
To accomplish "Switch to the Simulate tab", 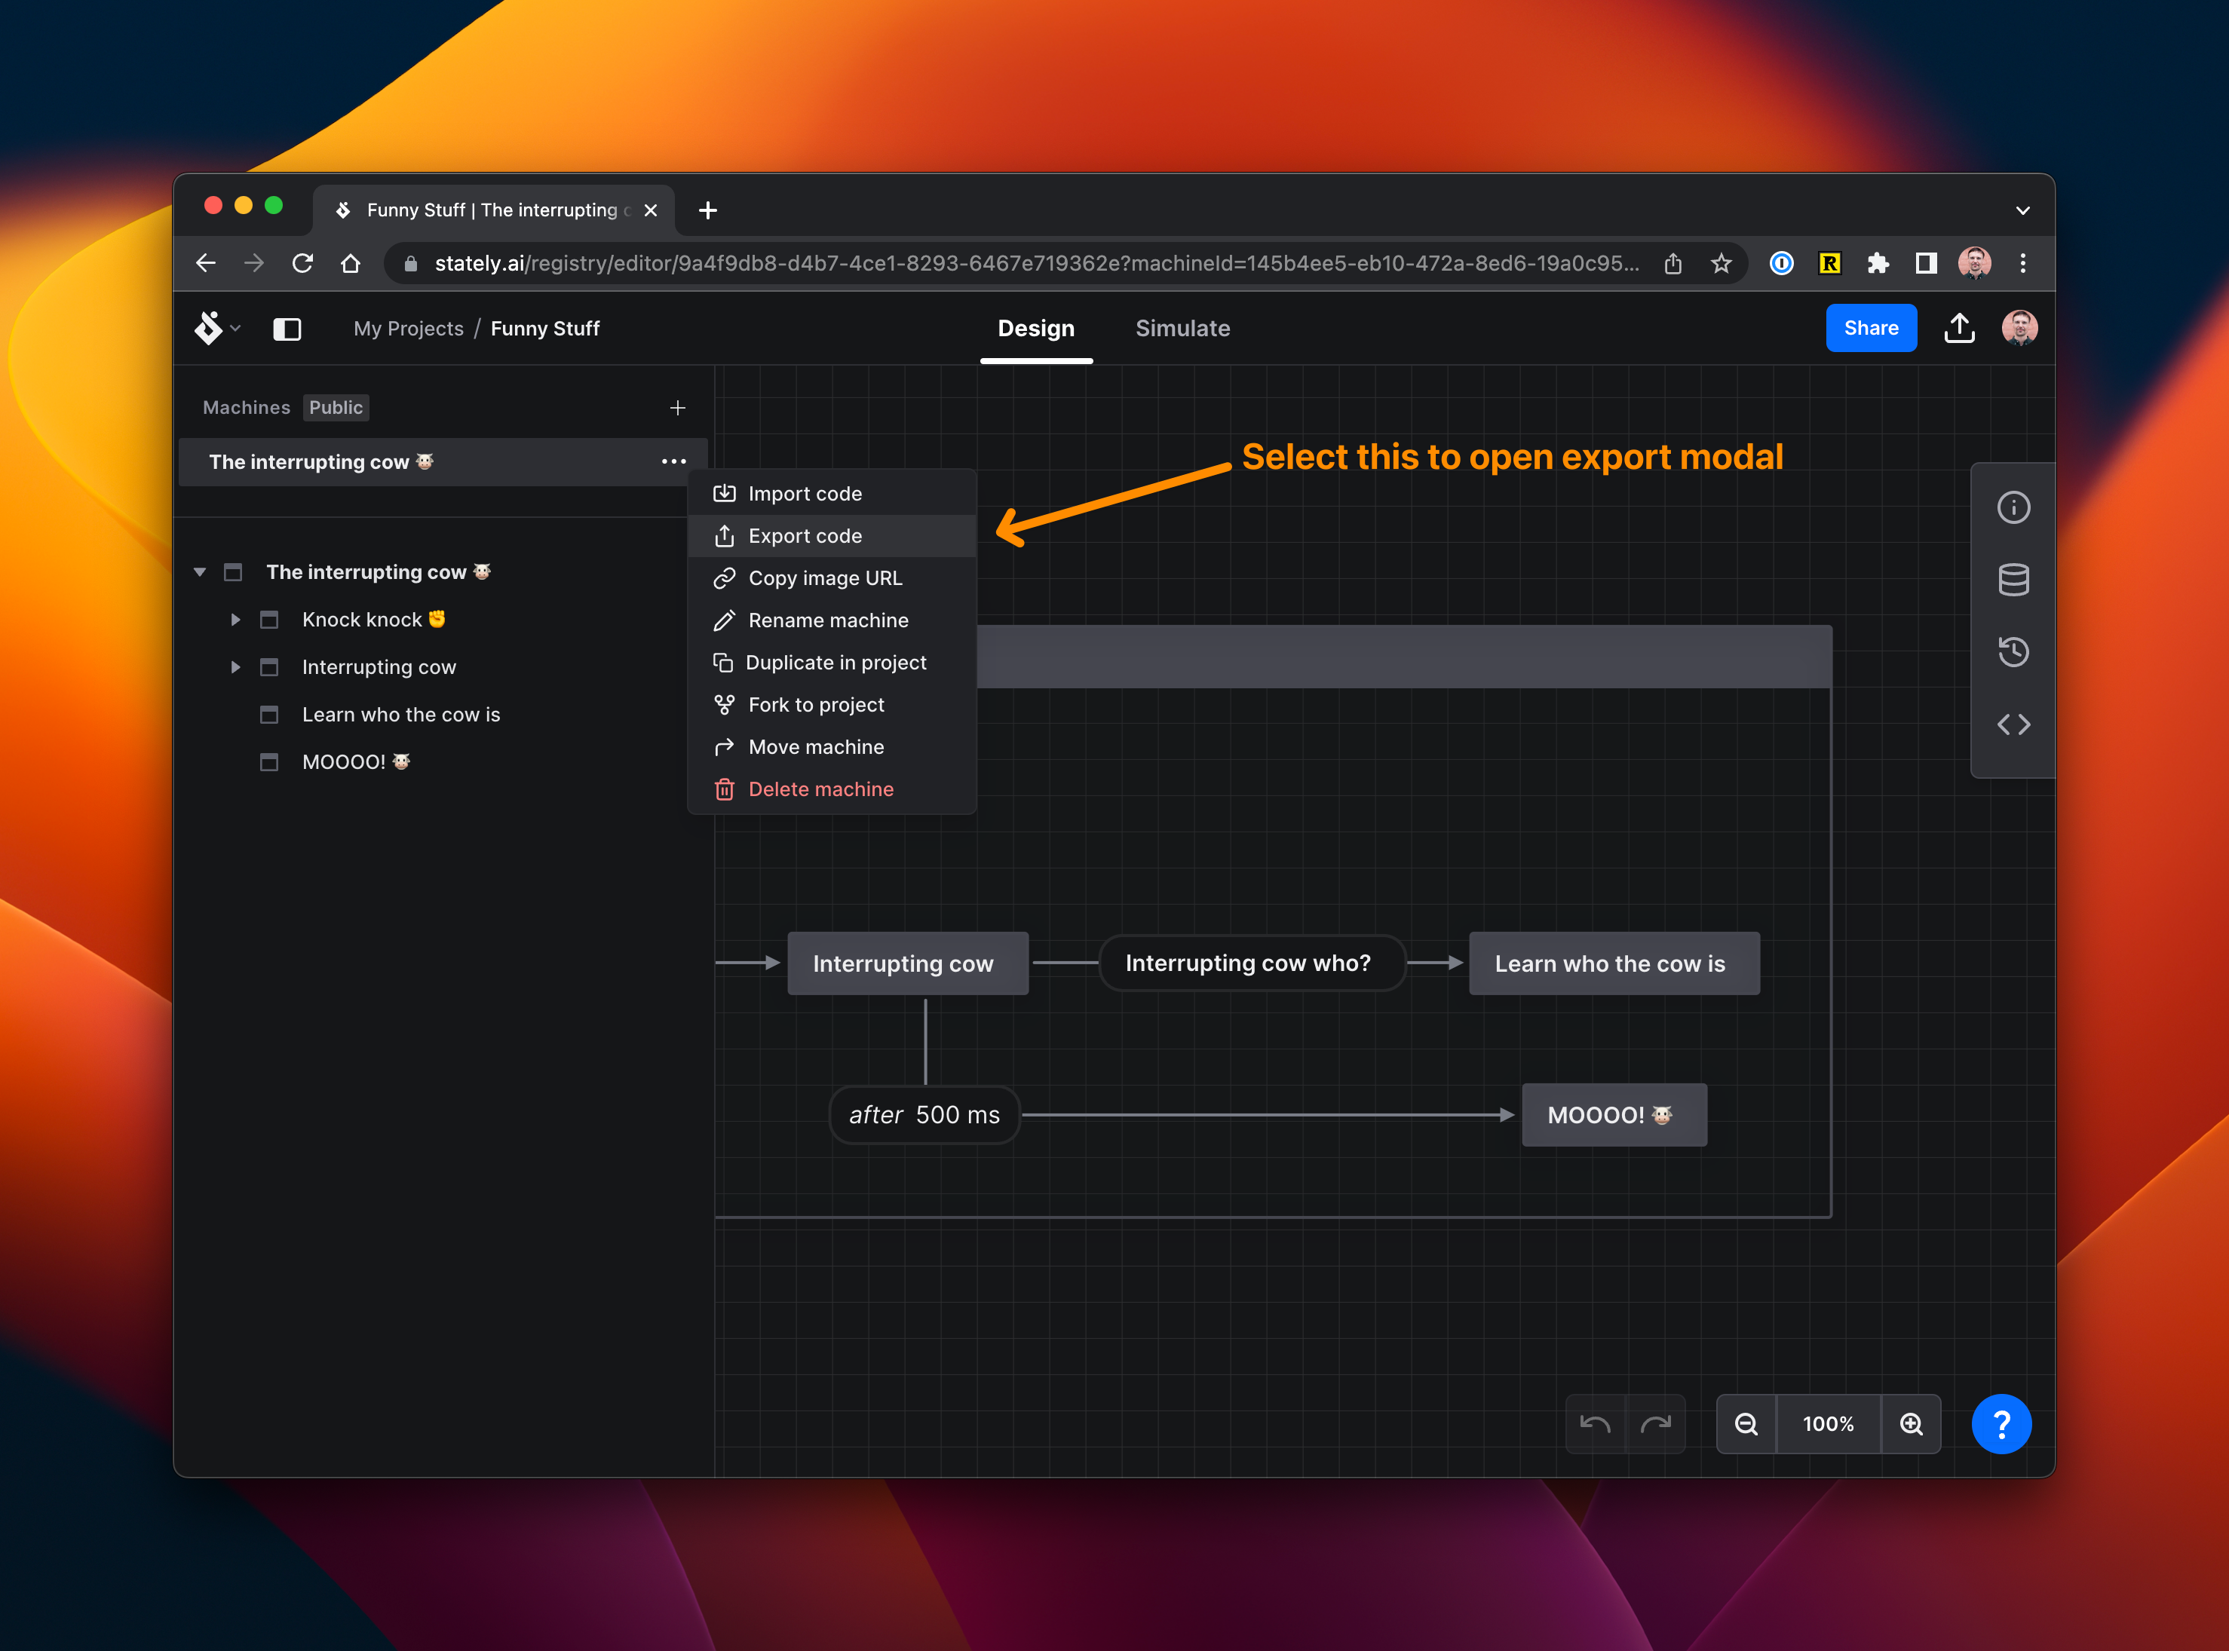I will point(1183,328).
